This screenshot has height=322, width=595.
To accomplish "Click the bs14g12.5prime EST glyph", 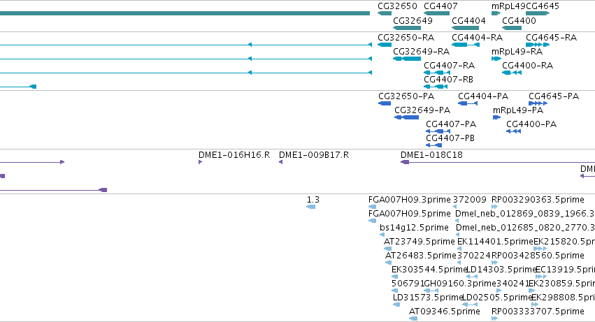I will (x=382, y=235).
